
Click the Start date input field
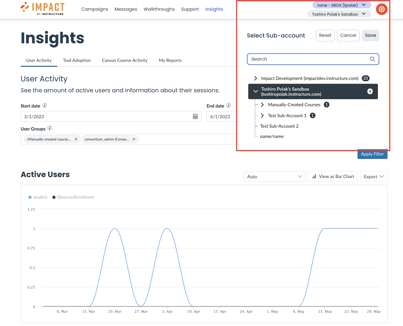111,116
